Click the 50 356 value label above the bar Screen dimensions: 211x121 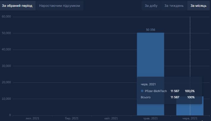coord(150,30)
